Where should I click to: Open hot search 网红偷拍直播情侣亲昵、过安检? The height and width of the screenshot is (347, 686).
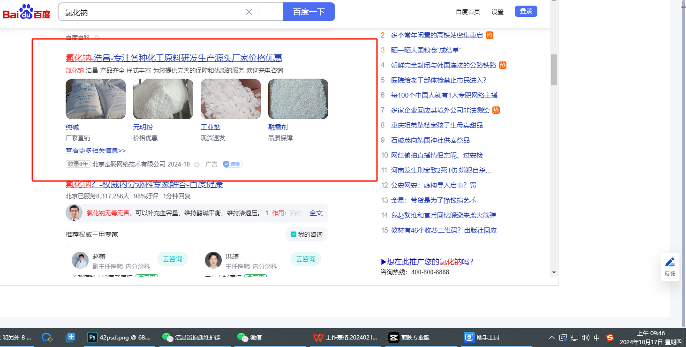tap(437, 155)
